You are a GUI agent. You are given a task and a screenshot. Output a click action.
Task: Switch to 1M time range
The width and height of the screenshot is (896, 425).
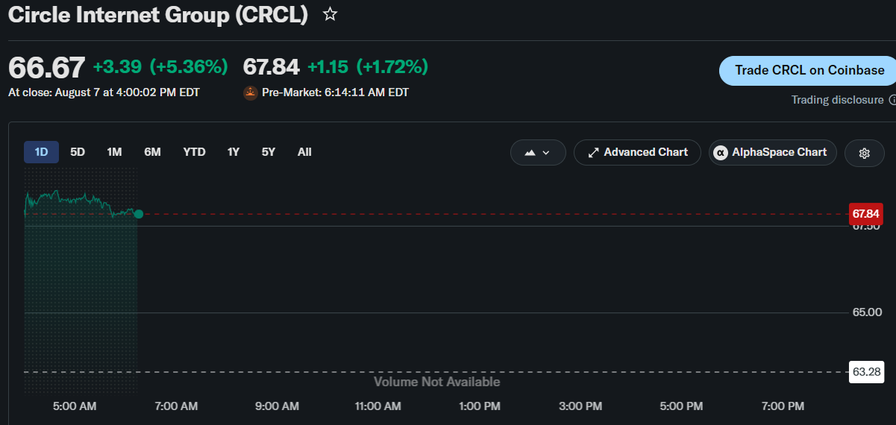114,152
